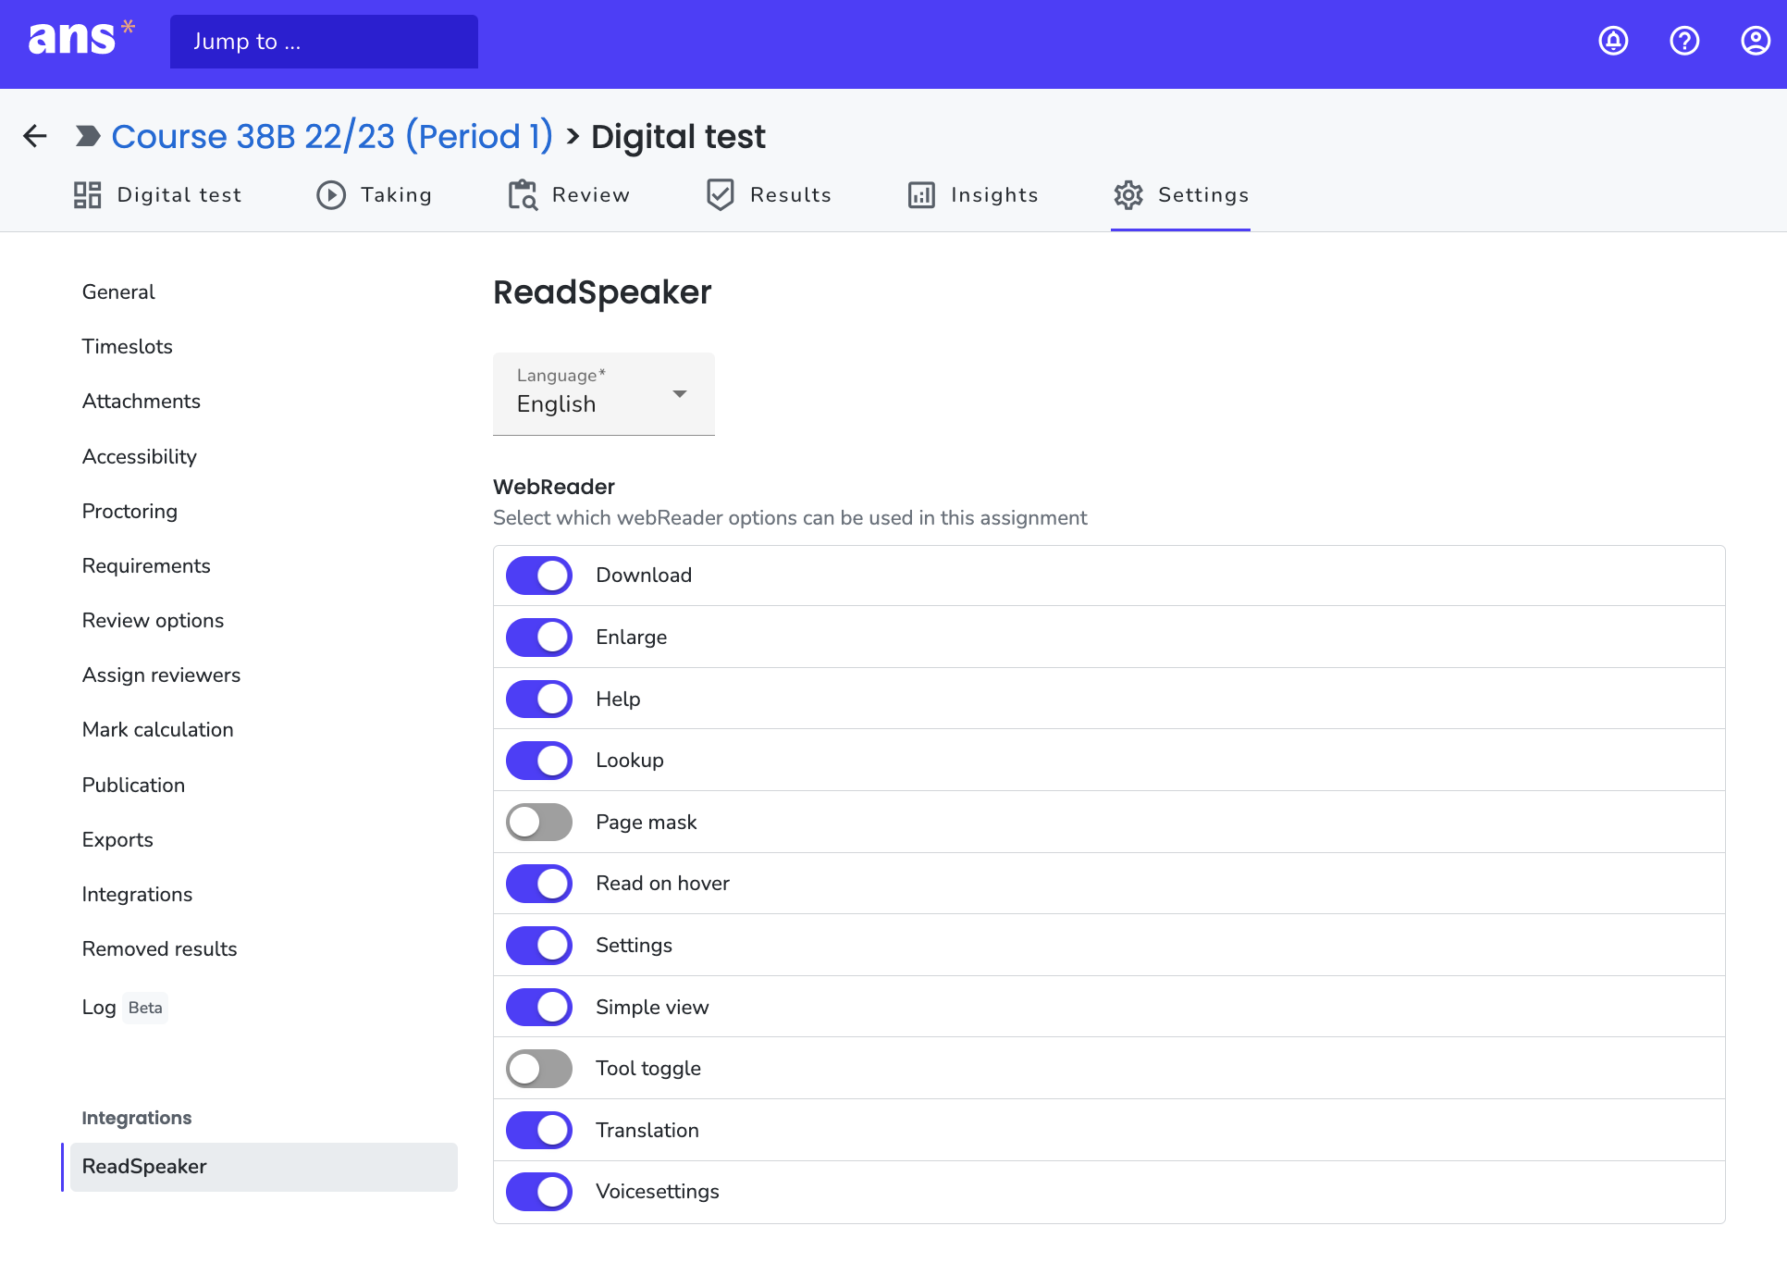Viewport: 1787px width, 1288px height.
Task: Disable the Read on hover toggle
Action: pyautogui.click(x=539, y=884)
